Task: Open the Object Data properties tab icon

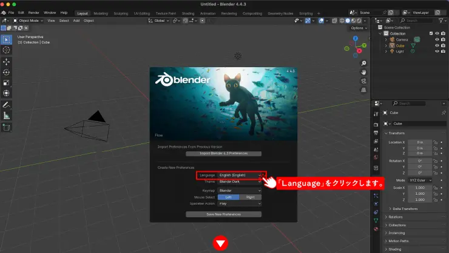Action: coord(376,220)
